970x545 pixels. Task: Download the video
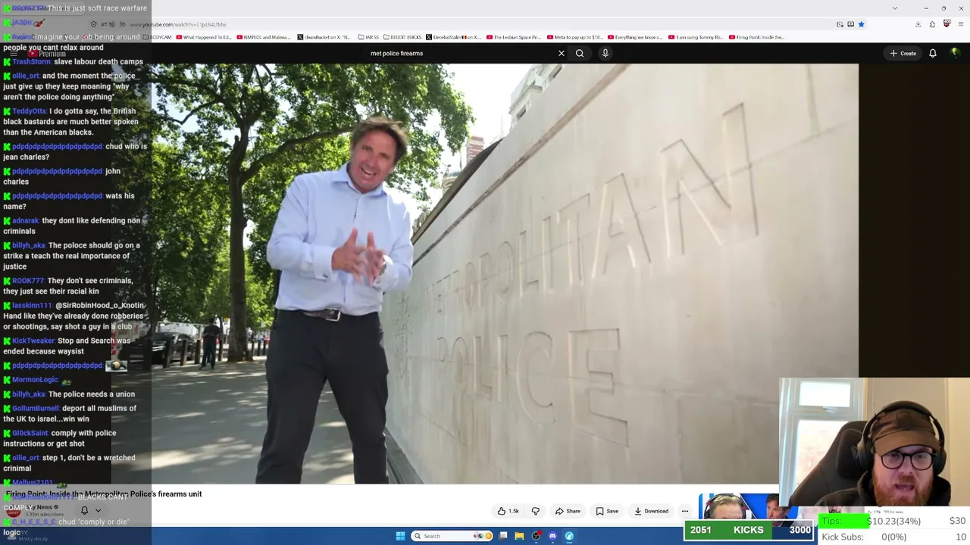pos(652,511)
